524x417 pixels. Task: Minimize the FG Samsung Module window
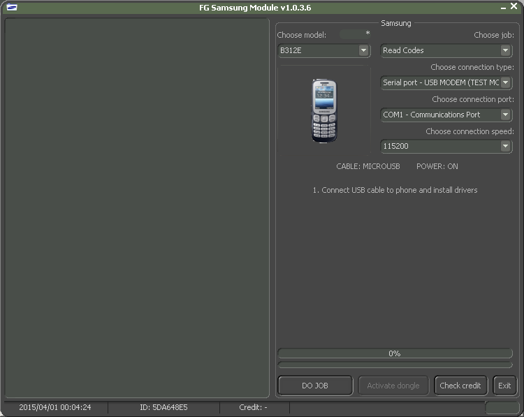pyautogui.click(x=503, y=7)
